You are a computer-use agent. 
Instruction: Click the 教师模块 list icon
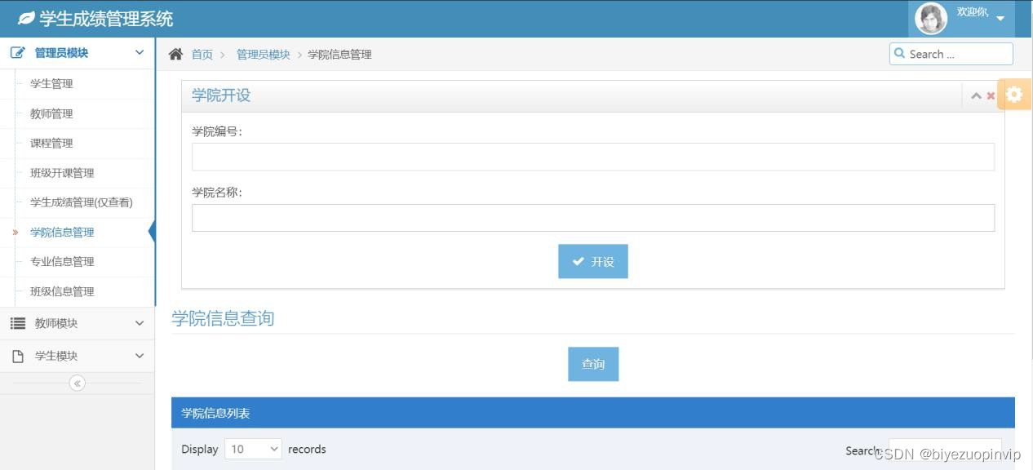coord(18,323)
